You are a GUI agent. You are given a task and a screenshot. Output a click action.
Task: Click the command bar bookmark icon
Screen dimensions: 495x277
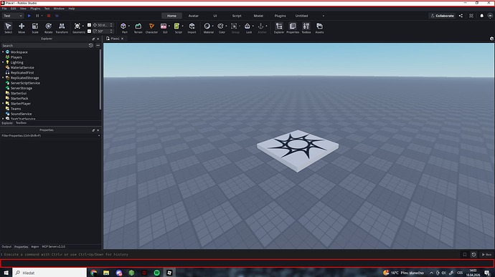click(465, 255)
